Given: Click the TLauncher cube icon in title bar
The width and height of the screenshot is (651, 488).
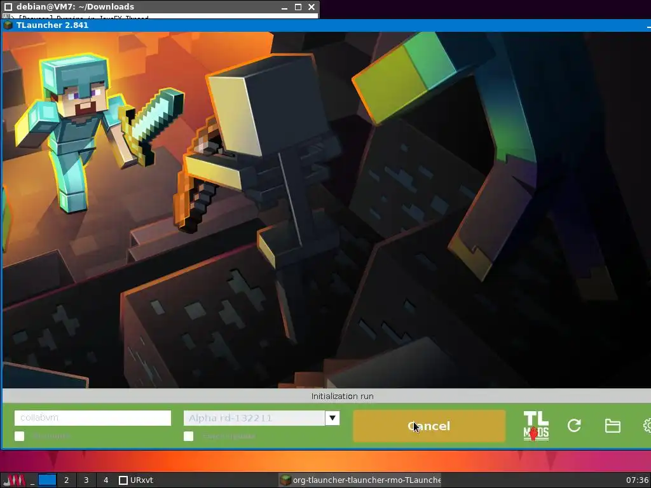Looking at the screenshot, I should click(8, 25).
